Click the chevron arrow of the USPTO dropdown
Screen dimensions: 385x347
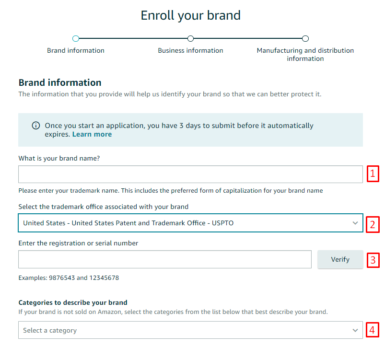point(355,223)
